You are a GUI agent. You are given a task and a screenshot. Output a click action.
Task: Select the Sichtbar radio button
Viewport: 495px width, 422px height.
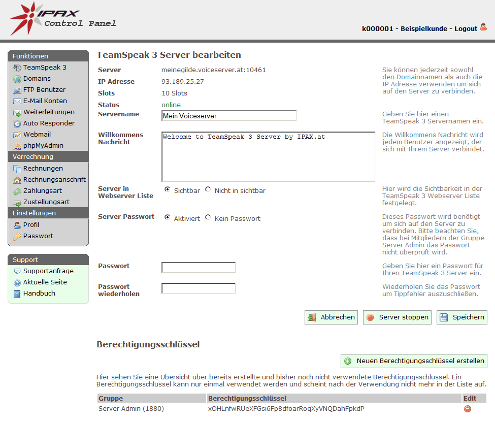168,190
